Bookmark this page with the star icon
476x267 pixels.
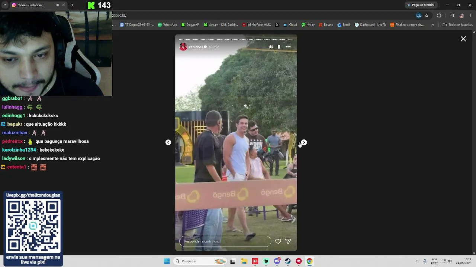(427, 16)
